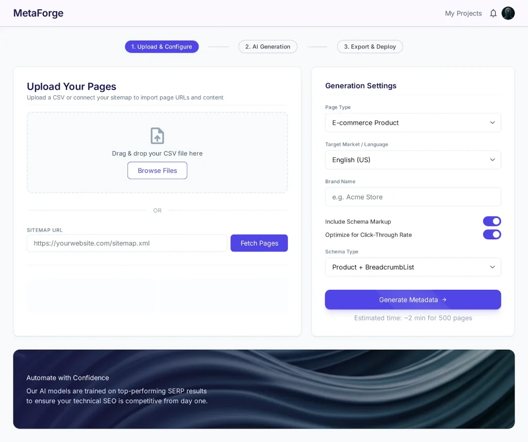Click the notifications bell icon
This screenshot has height=442, width=528.
pyautogui.click(x=493, y=13)
